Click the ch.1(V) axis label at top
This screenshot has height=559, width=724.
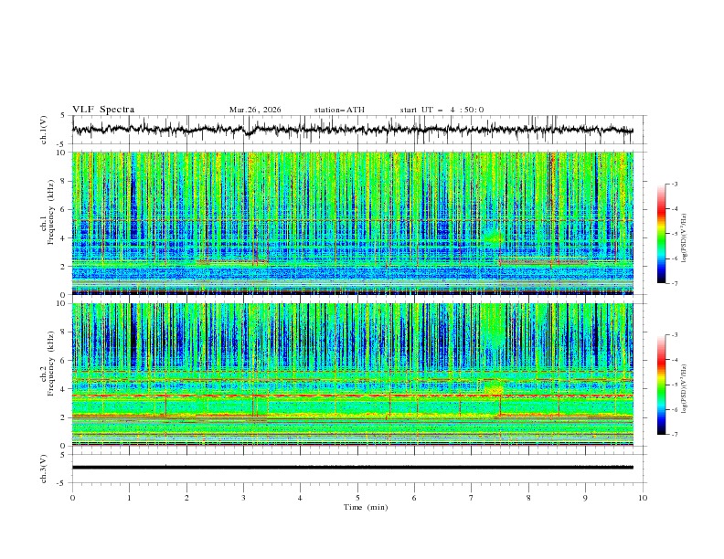point(44,130)
